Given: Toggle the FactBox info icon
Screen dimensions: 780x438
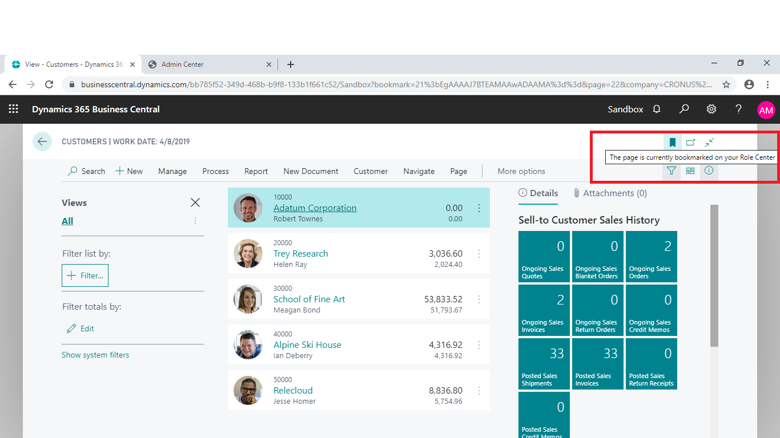Looking at the screenshot, I should (x=709, y=171).
